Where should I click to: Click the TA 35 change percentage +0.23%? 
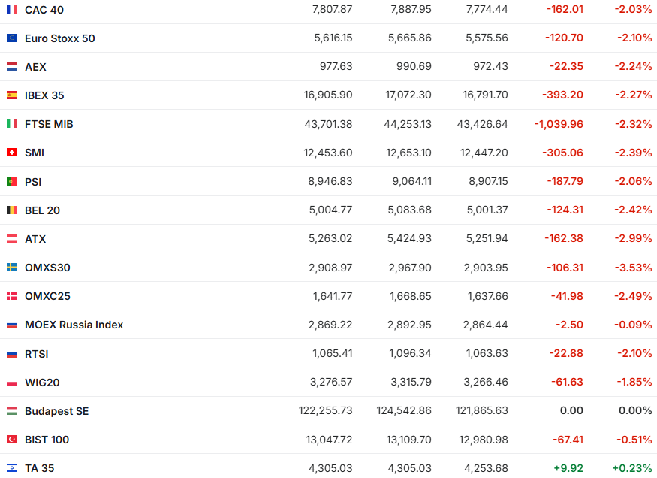pyautogui.click(x=631, y=468)
